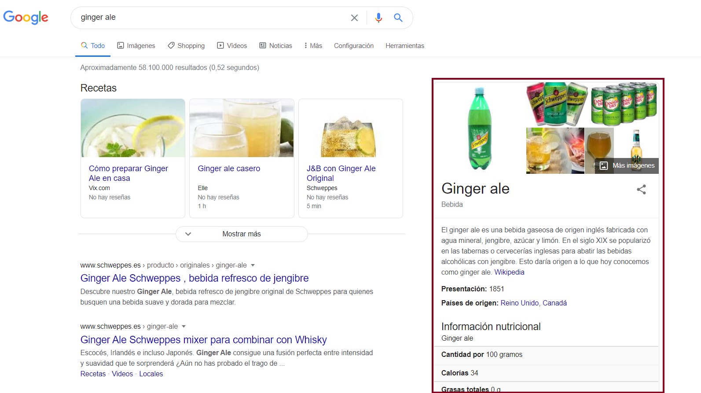Viewport: 701px width, 393px height.
Task: Open the Vídeos results tab
Action: tap(232, 46)
